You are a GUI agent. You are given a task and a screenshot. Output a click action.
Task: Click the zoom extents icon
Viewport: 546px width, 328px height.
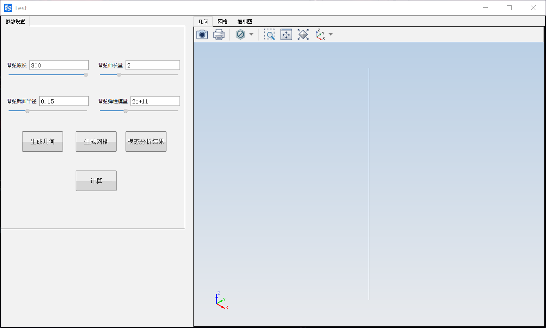303,35
